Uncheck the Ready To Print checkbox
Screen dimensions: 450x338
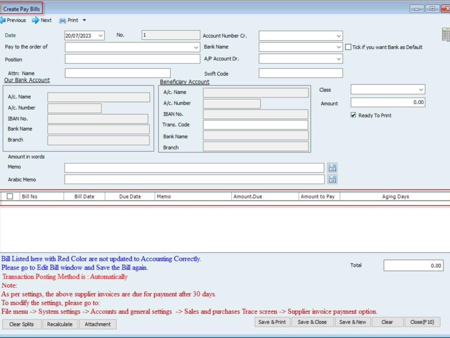(x=353, y=115)
